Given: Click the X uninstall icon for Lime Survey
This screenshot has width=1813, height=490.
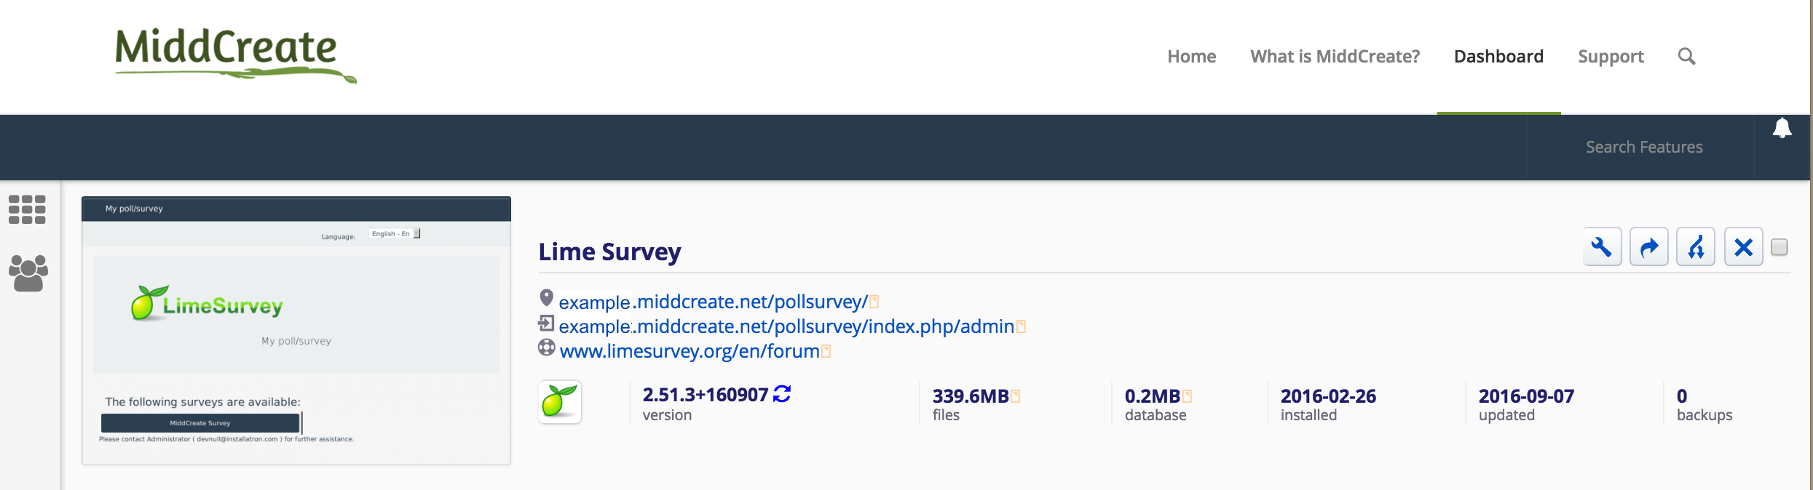Looking at the screenshot, I should point(1743,247).
